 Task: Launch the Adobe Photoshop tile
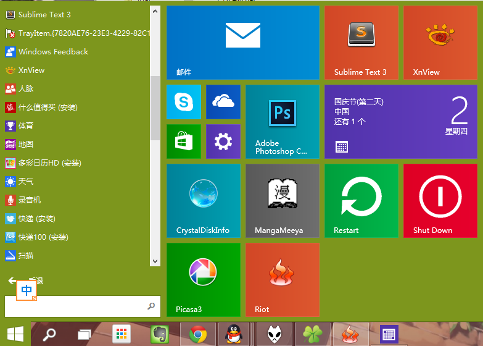click(282, 122)
